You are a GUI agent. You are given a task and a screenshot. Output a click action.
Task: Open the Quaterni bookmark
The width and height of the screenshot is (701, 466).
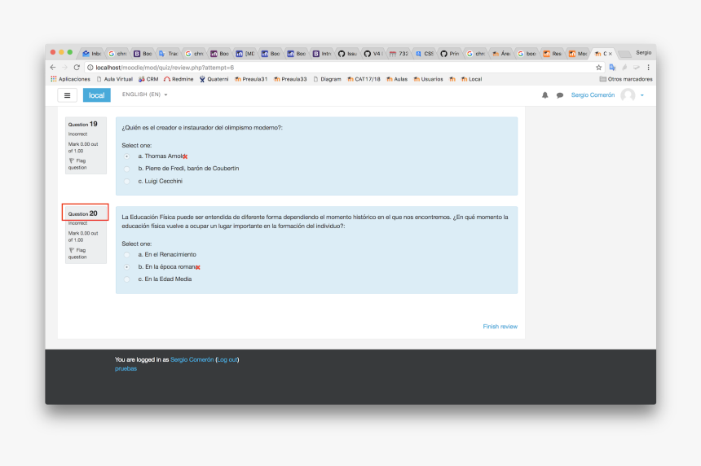[x=214, y=79]
